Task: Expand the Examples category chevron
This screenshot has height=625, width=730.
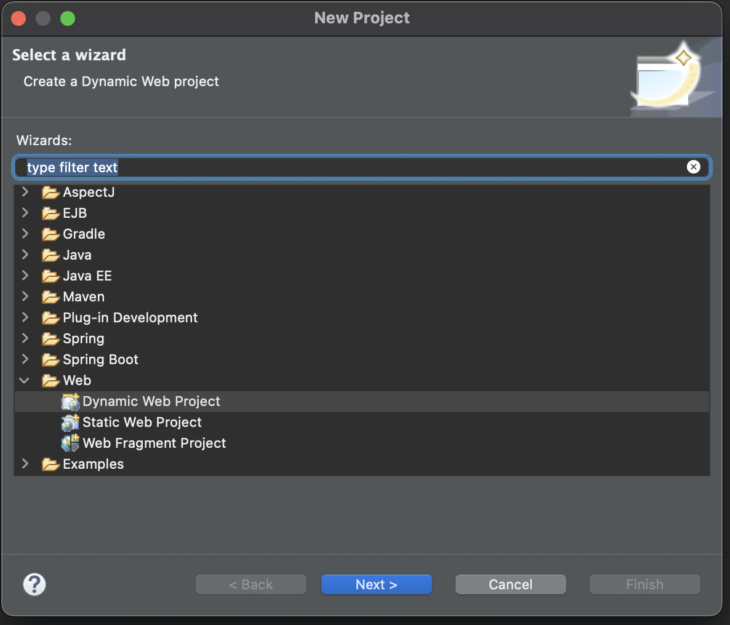Action: pos(25,464)
